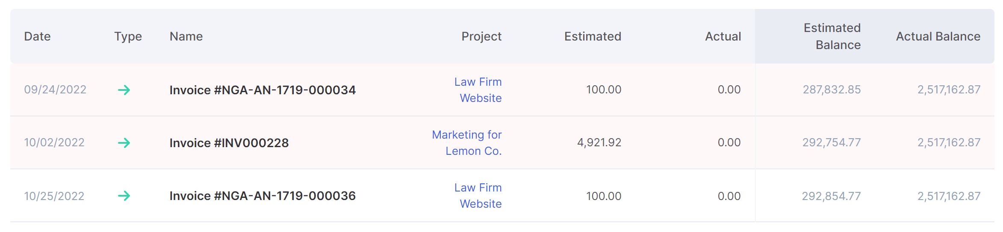Open Marketing for Lemon Co. project link

tap(467, 143)
